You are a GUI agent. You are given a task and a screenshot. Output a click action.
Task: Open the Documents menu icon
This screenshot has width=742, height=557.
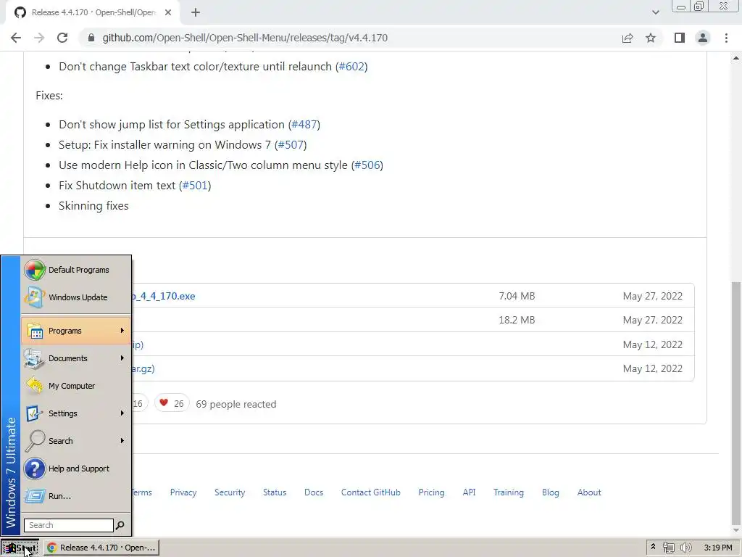pos(35,358)
